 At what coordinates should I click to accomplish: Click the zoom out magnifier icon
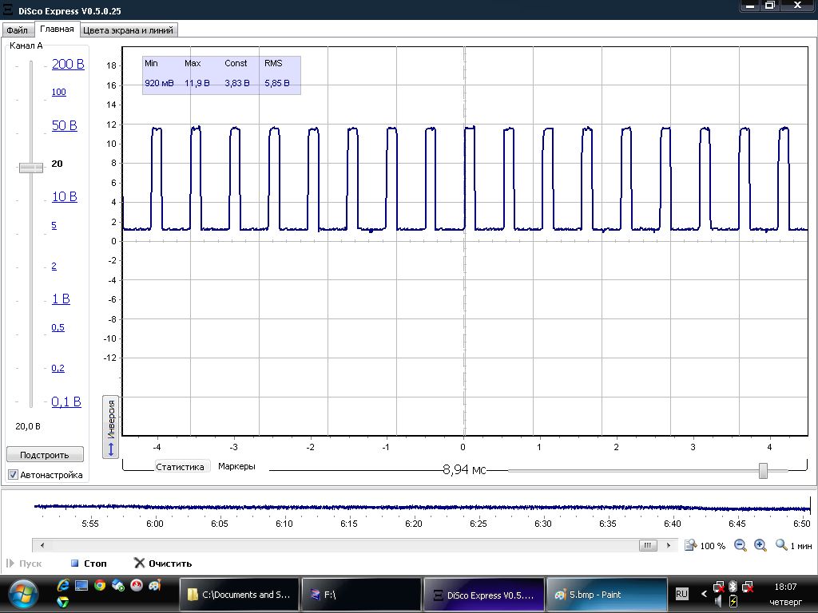click(740, 545)
